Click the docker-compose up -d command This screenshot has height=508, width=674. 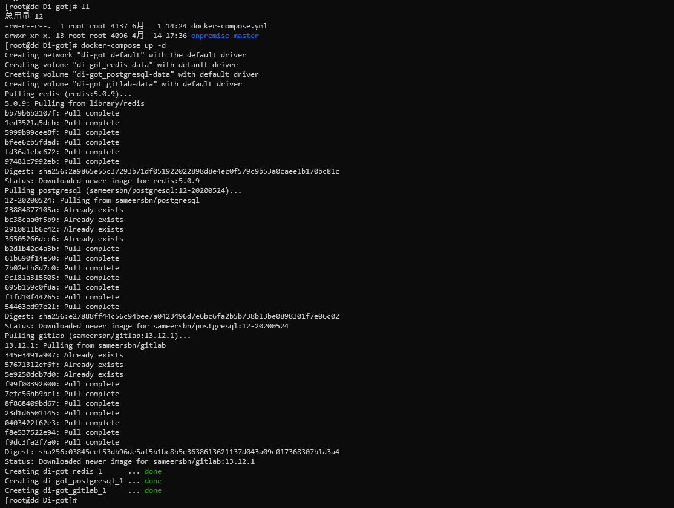(123, 45)
